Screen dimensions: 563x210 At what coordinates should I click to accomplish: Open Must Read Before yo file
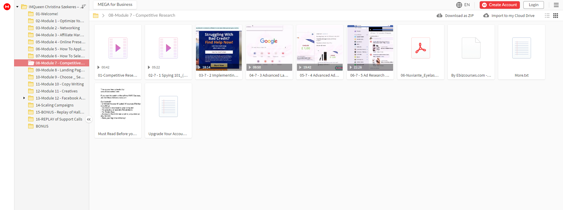pos(118,111)
